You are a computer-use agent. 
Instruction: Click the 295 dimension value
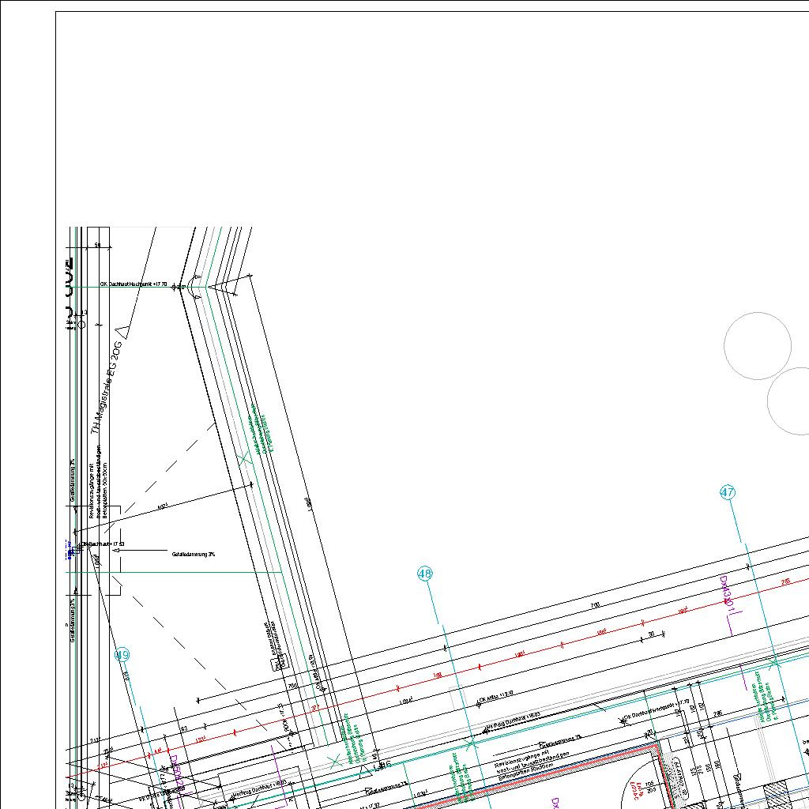[x=717, y=713]
